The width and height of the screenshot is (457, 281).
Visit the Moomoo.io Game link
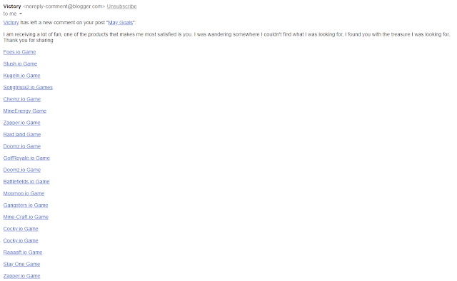point(24,193)
